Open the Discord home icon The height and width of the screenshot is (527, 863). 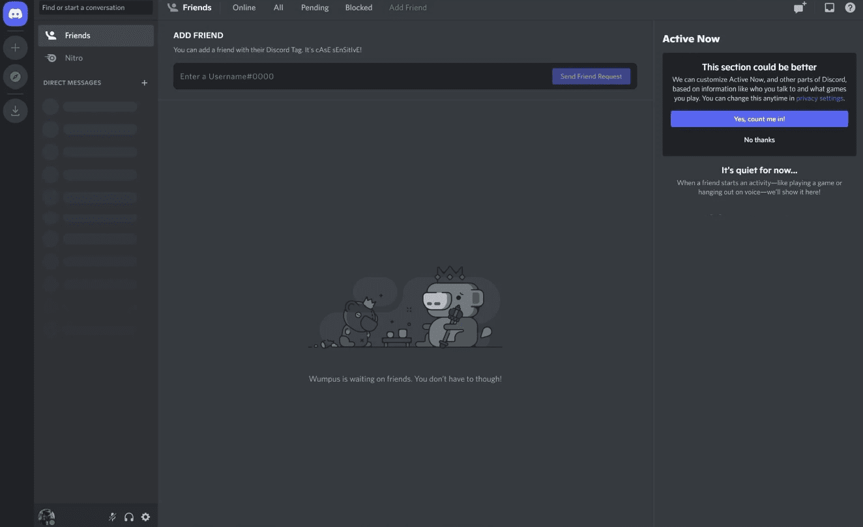tap(15, 14)
